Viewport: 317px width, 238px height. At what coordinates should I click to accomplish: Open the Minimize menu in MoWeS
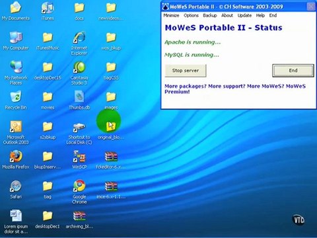point(171,15)
